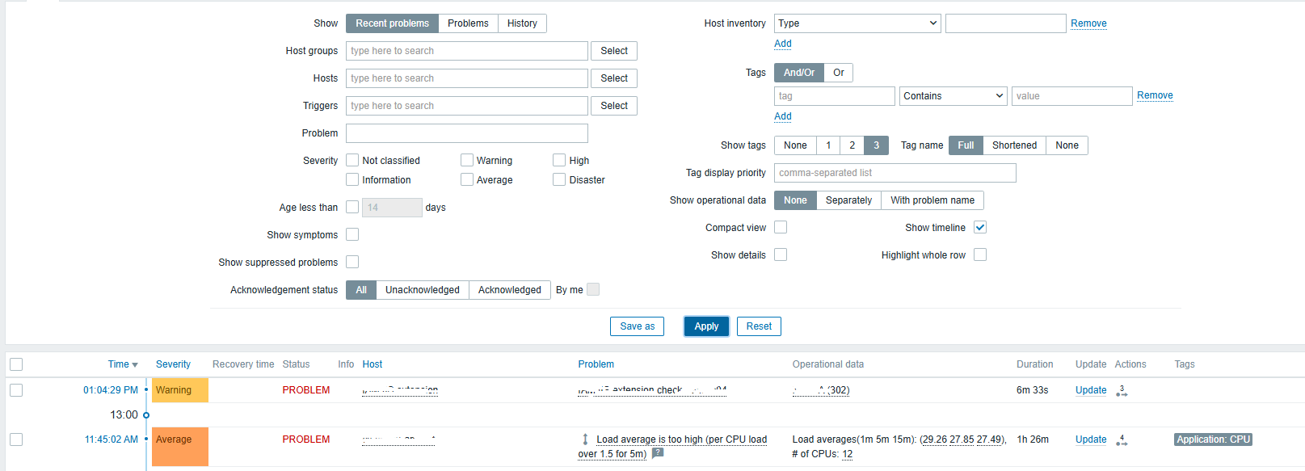This screenshot has width=1305, height=471.
Task: Open the Host inventory Type dropdown
Action: pos(857,23)
